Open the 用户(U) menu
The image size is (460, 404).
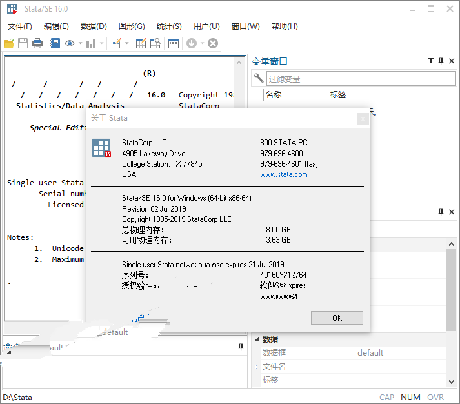click(206, 26)
